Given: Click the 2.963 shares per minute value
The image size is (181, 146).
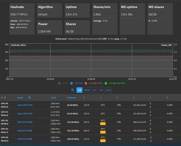Looking at the screenshot, I should [97, 14].
